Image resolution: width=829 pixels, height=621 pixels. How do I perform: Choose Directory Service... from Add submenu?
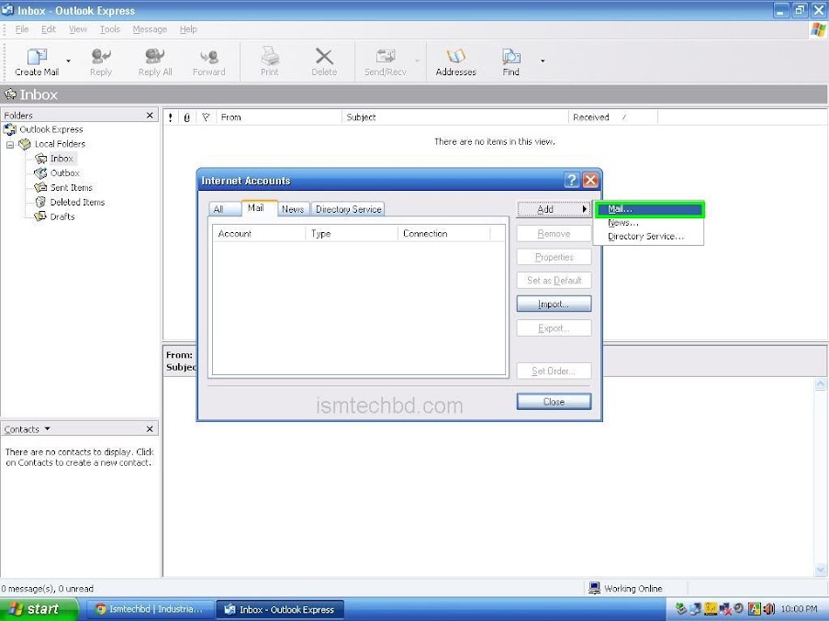click(x=649, y=237)
